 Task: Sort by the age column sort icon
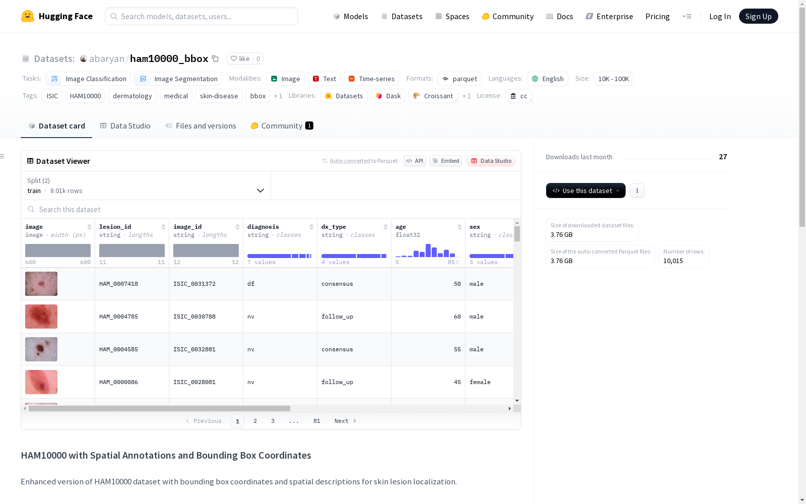pos(459,227)
